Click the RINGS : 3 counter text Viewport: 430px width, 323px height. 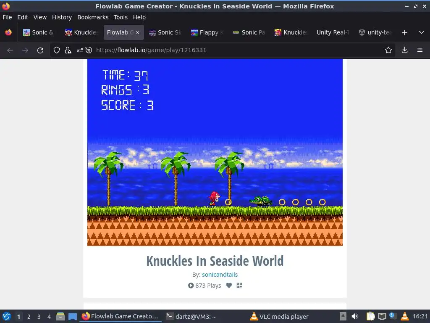point(125,90)
